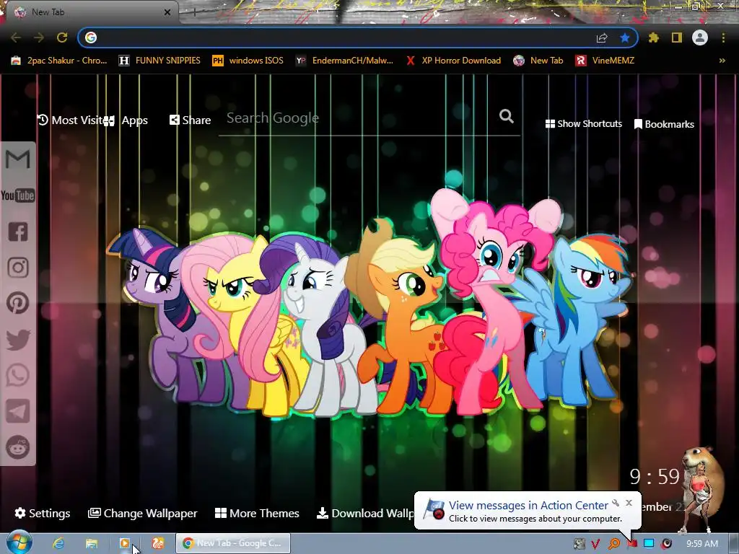The image size is (739, 554).
Task: Open the Pinterest sidebar shortcut
Action: (x=18, y=304)
